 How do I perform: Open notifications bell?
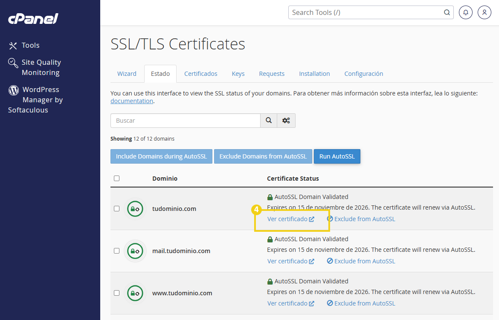pyautogui.click(x=466, y=12)
